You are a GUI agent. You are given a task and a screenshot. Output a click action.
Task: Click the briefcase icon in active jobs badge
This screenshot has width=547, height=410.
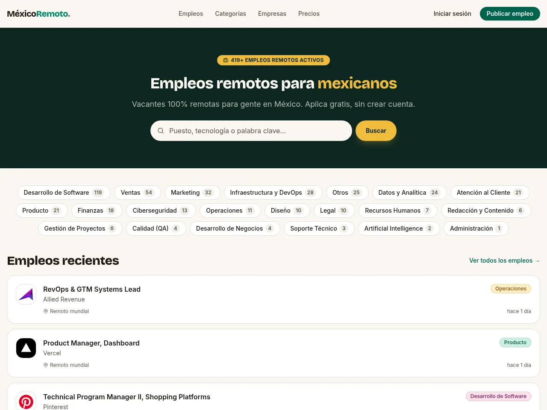[226, 60]
